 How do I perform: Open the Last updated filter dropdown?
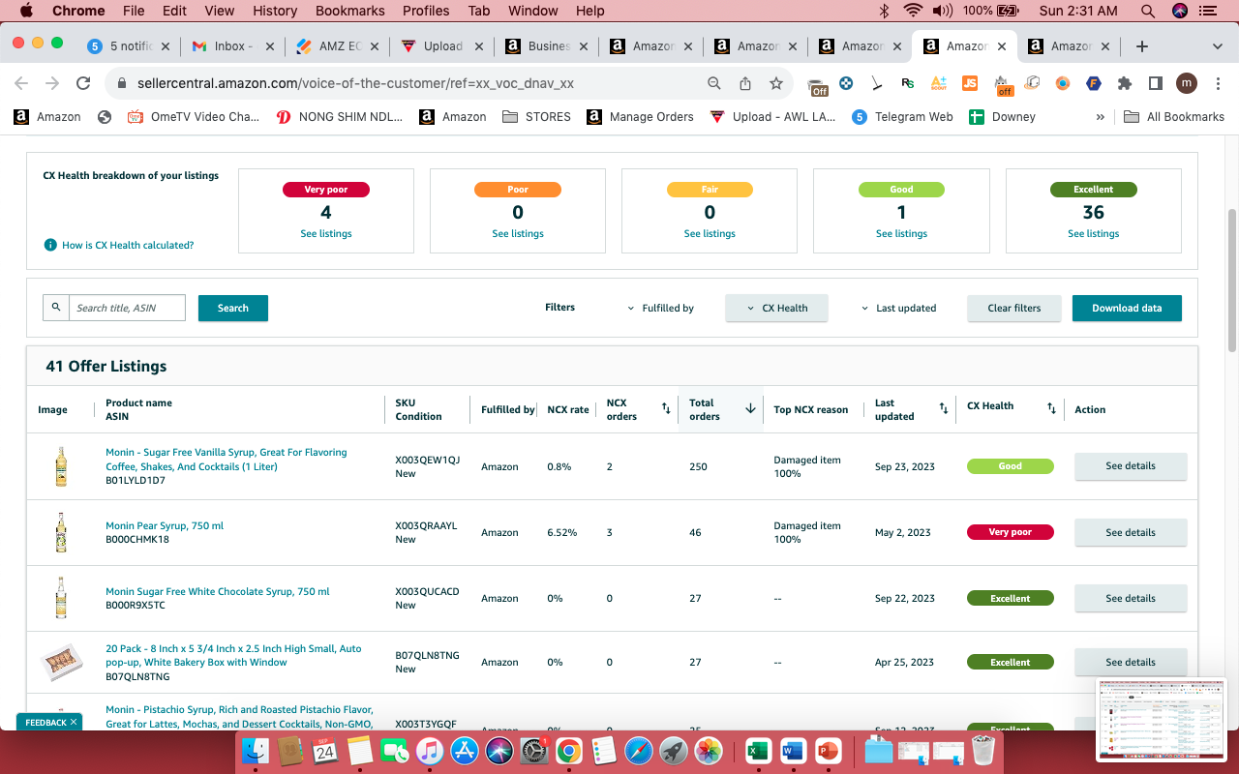pos(899,308)
